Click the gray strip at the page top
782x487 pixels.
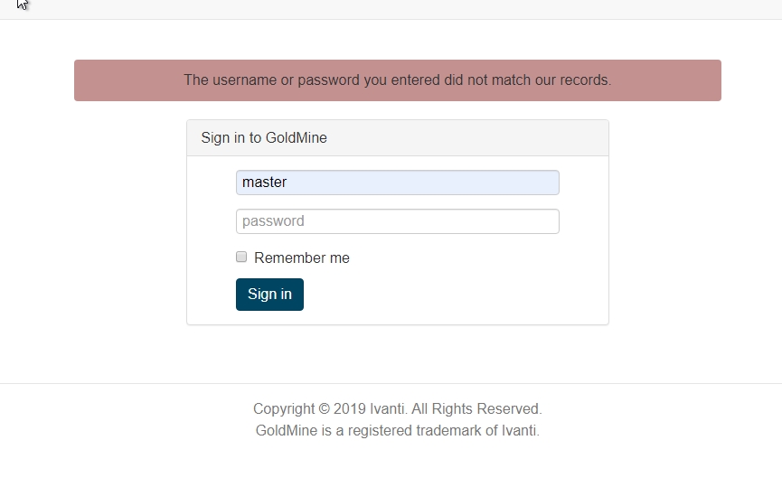[391, 9]
